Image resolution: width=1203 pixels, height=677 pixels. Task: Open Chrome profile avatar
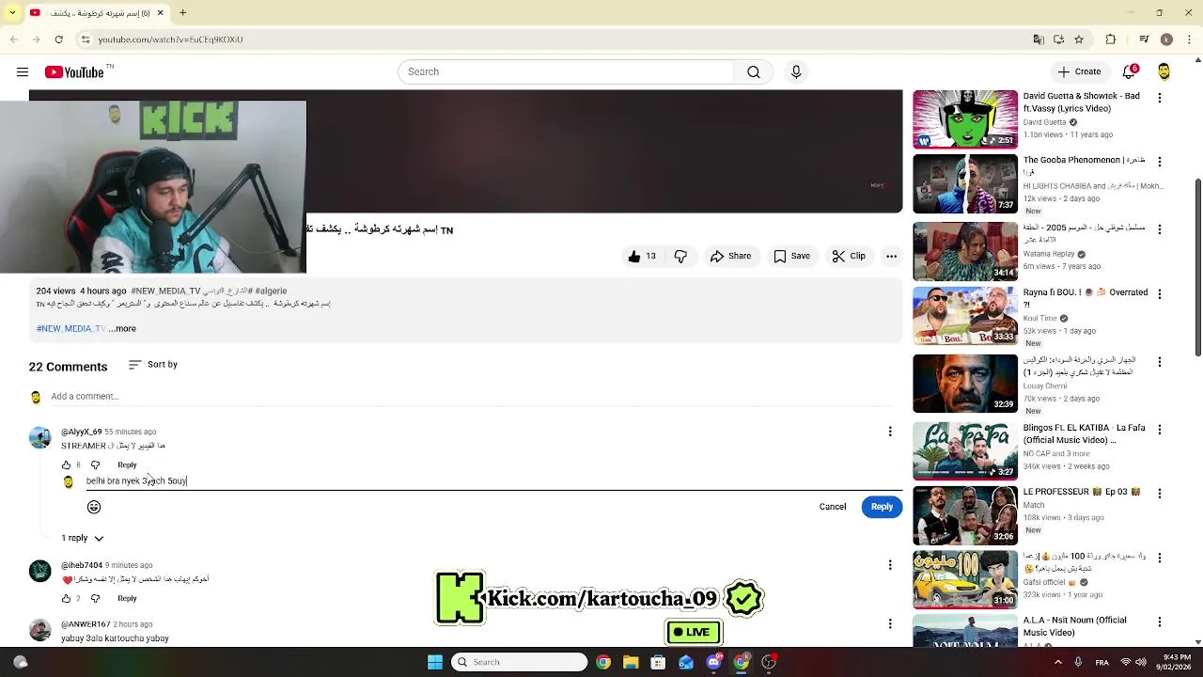(x=1166, y=39)
